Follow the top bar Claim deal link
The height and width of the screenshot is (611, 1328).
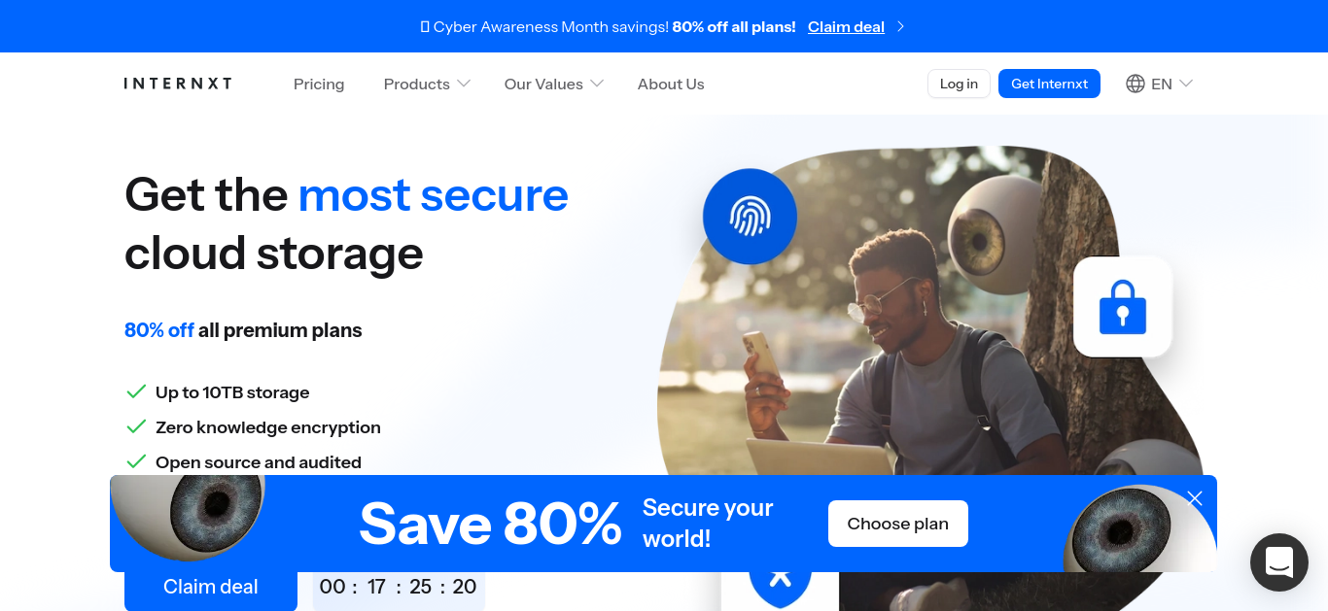click(x=846, y=27)
